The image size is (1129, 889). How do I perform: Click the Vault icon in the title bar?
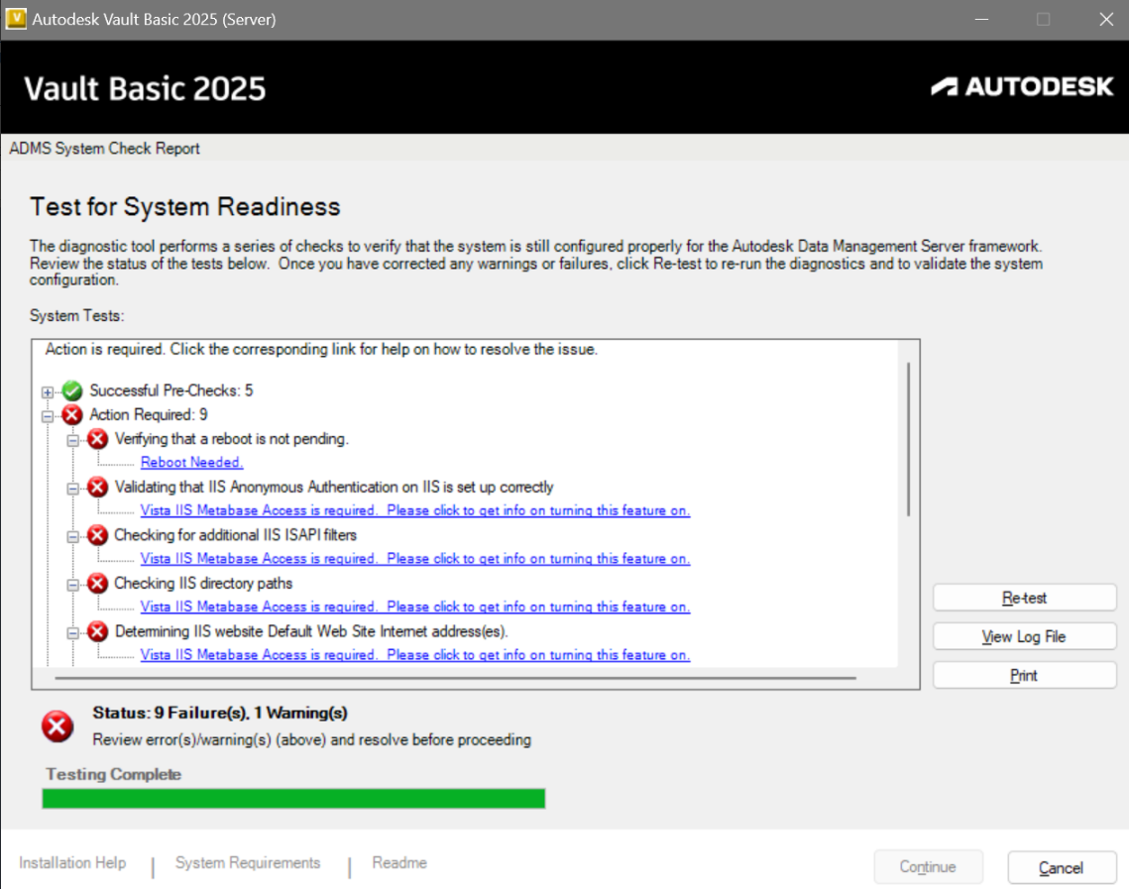(15, 19)
